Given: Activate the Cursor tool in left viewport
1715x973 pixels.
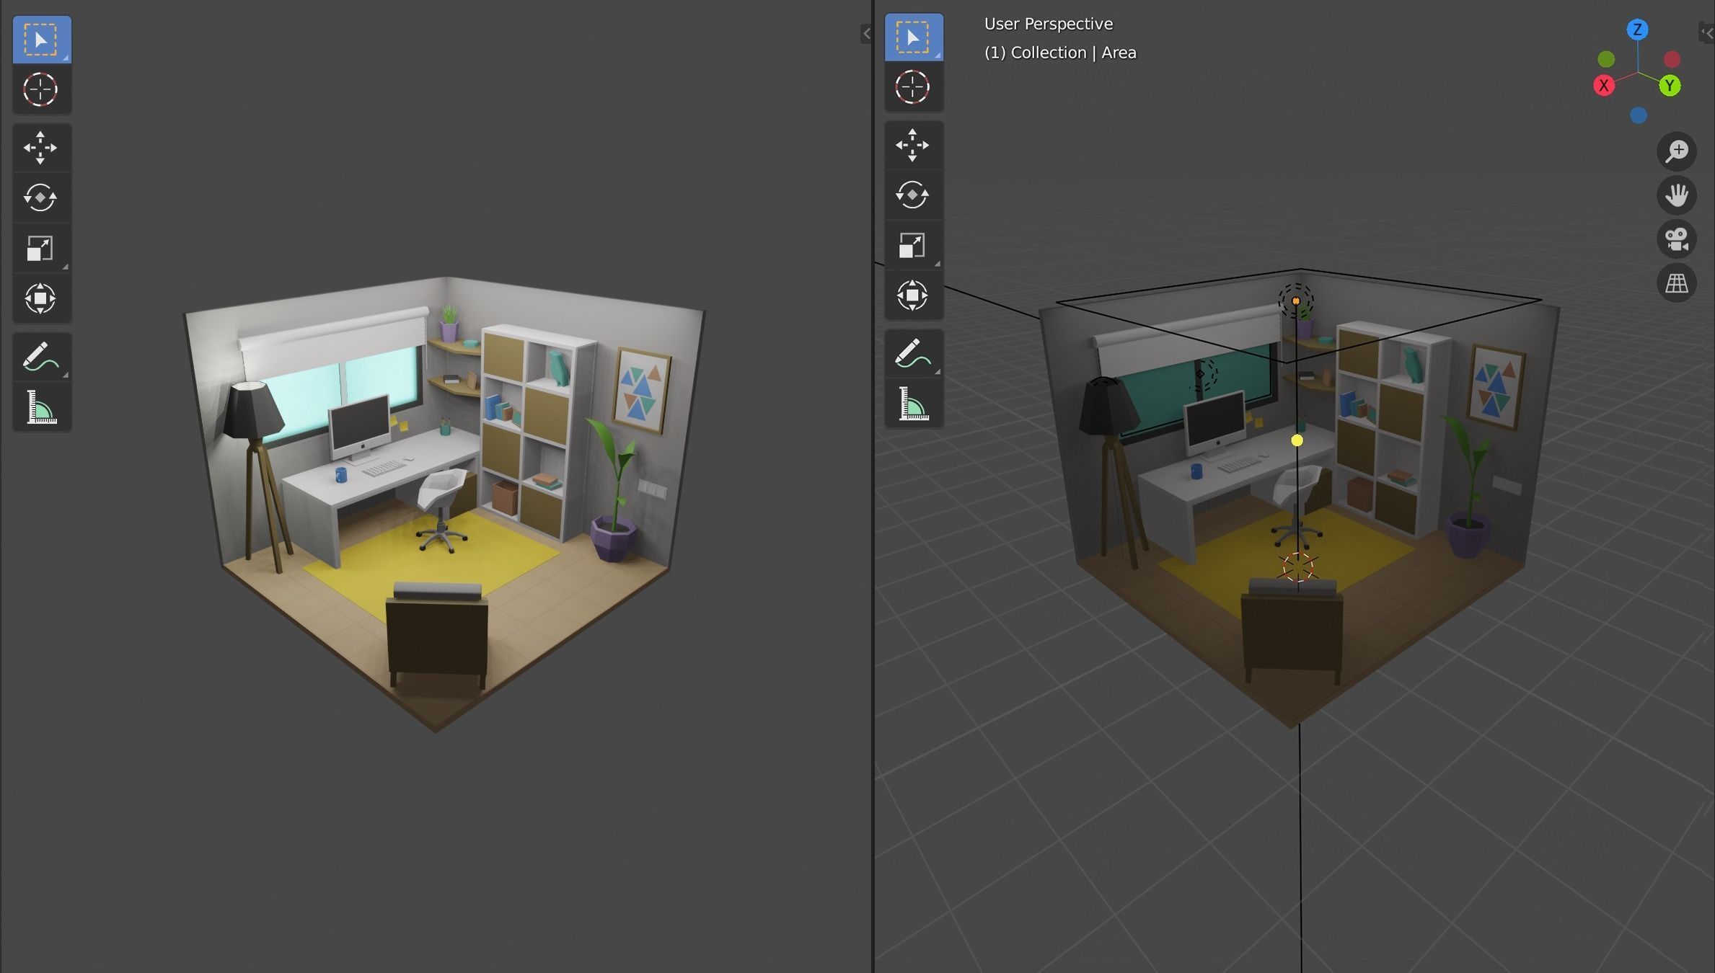Looking at the screenshot, I should tap(41, 89).
